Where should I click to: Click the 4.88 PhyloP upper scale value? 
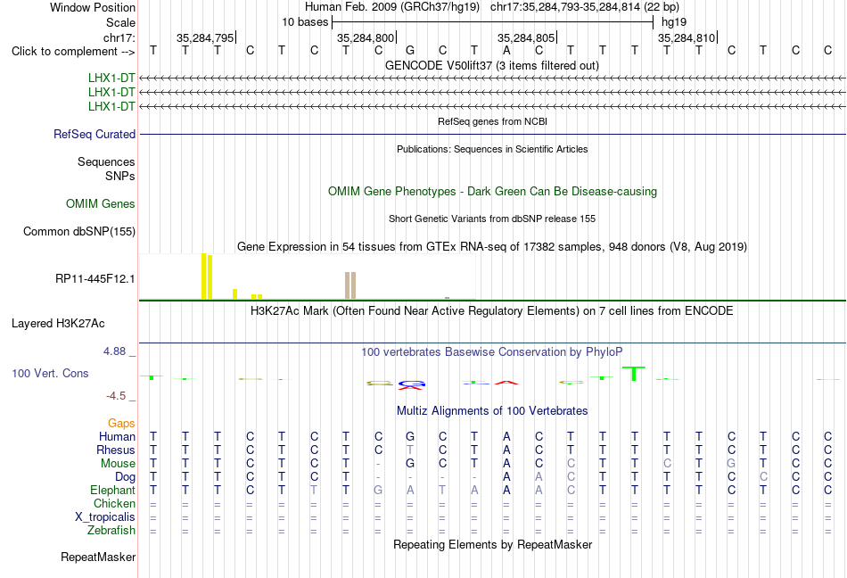(x=114, y=351)
